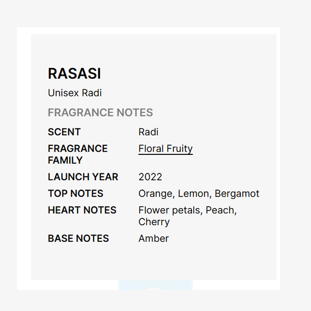Select the 2022 launch year value

[x=150, y=177]
